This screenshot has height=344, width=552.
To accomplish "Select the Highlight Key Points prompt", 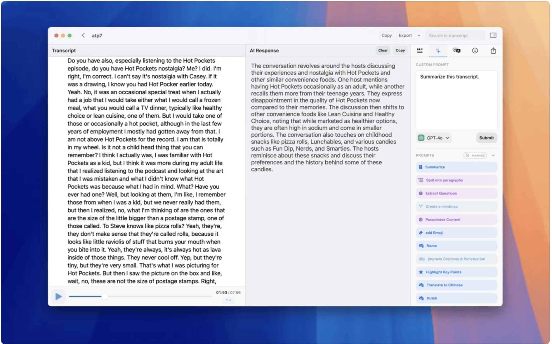I will tap(456, 272).
